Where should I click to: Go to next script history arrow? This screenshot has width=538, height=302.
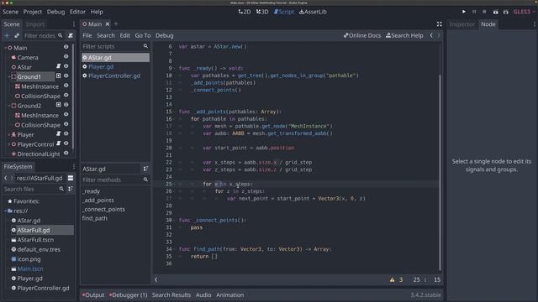click(438, 35)
